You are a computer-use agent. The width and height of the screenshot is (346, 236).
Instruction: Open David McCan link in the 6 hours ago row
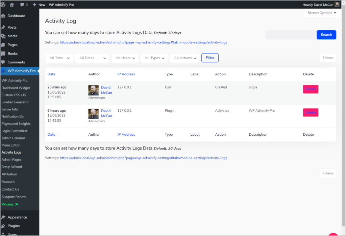pyautogui.click(x=106, y=113)
